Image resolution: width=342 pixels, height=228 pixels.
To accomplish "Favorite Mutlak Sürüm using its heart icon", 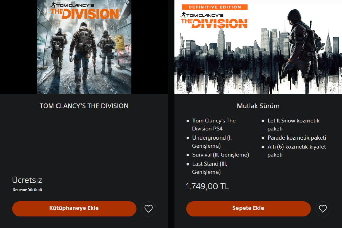I will (x=323, y=209).
